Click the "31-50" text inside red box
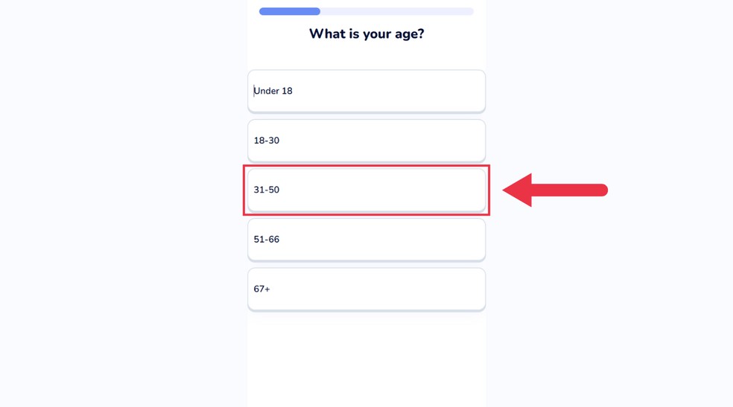 pos(267,190)
